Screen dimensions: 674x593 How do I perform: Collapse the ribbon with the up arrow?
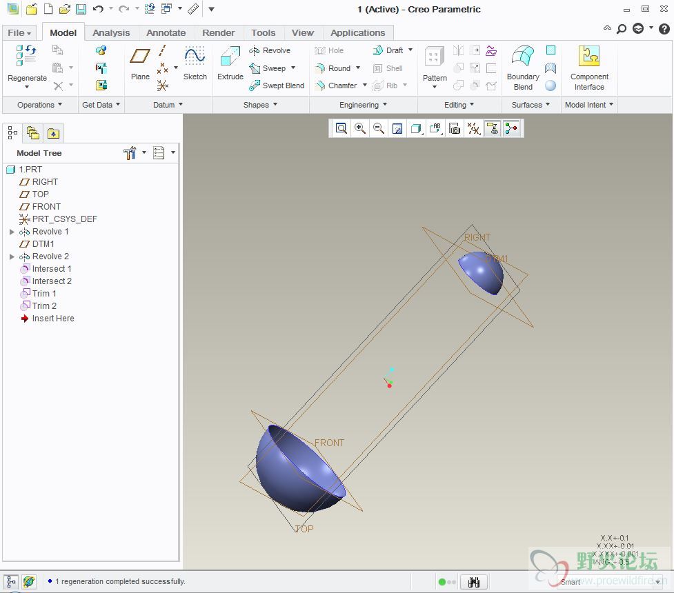tap(607, 28)
